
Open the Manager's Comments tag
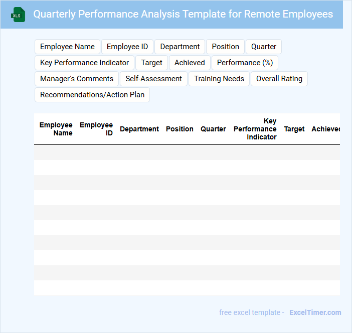(x=77, y=79)
